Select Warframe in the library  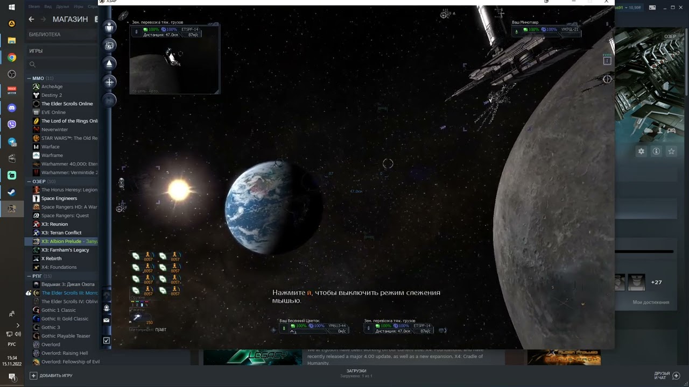click(52, 155)
